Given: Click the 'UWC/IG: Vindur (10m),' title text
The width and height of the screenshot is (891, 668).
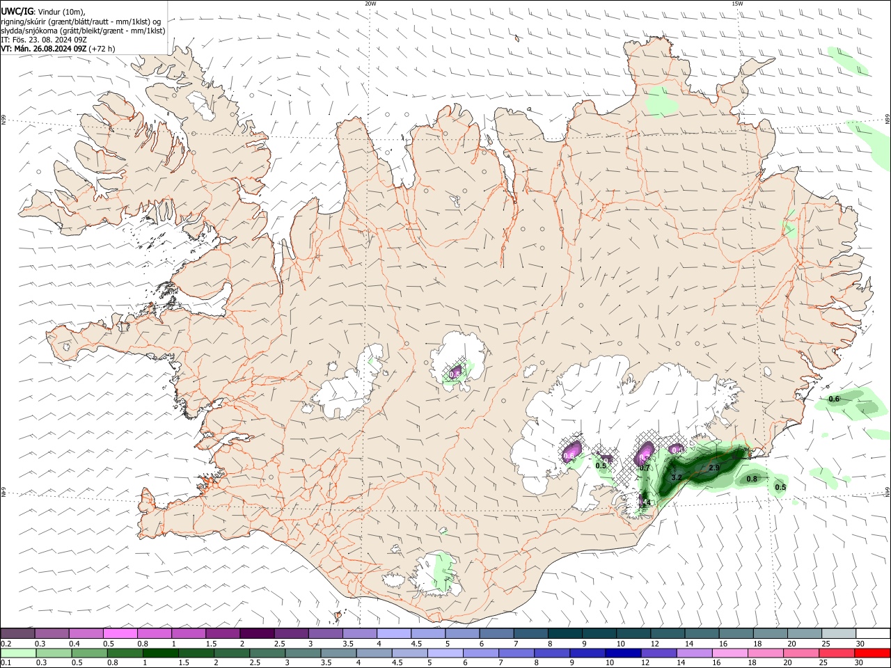Looking at the screenshot, I should tap(43, 11).
